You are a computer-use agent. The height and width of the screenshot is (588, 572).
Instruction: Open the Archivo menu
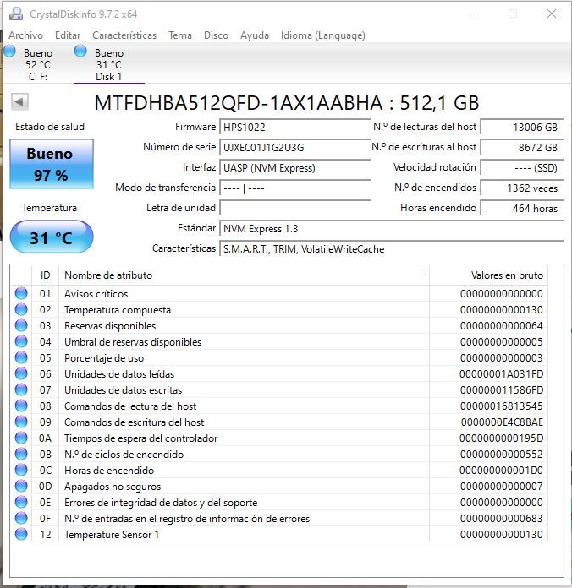tap(25, 35)
